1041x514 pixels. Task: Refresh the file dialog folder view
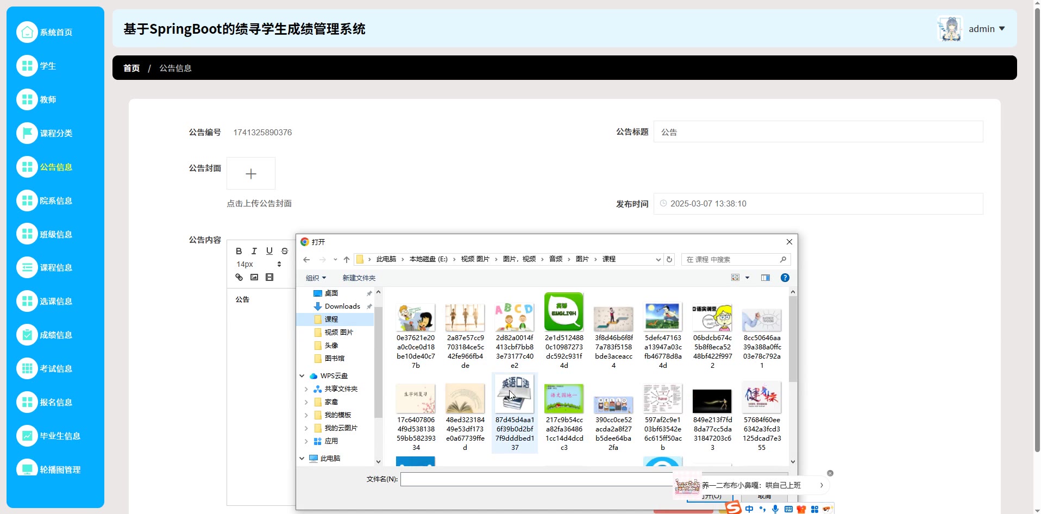669,260
